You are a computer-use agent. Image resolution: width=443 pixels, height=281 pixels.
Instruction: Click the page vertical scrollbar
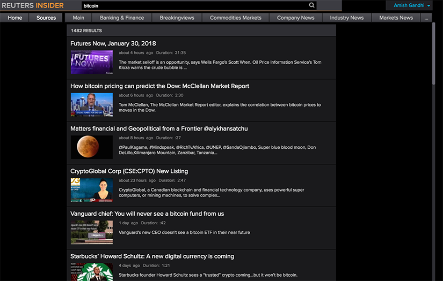click(x=434, y=54)
